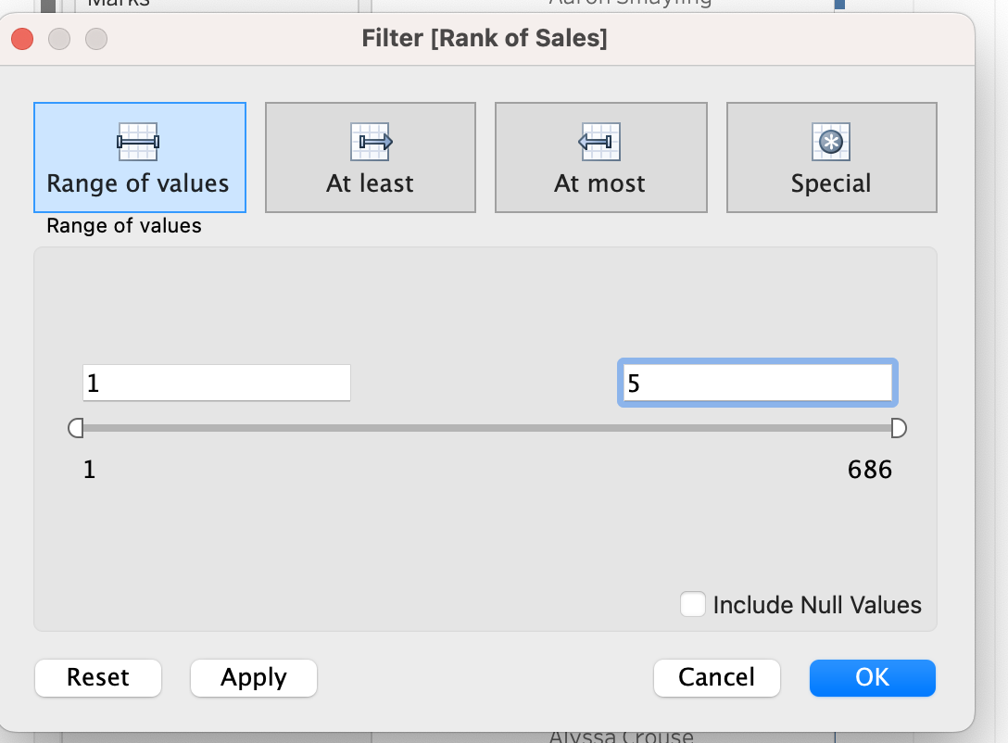Click the Range of values icon

pyautogui.click(x=137, y=142)
